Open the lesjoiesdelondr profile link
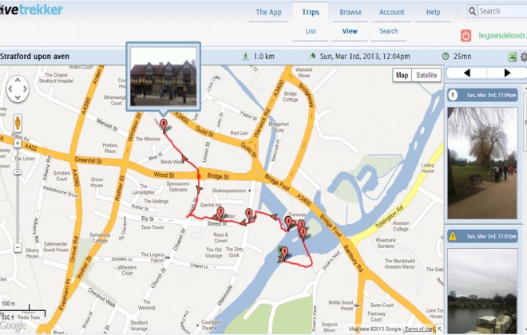Screen dimensions: 527x335 pos(502,36)
